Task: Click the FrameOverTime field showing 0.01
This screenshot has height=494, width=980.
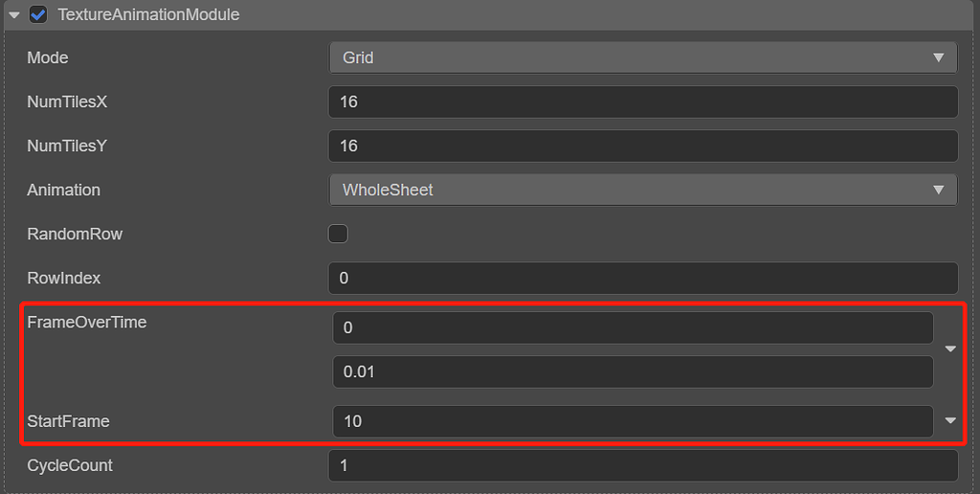Action: (633, 371)
